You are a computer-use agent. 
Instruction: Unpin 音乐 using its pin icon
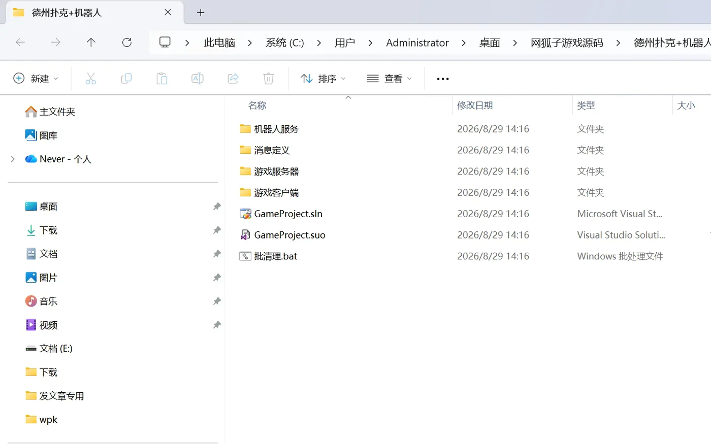[x=217, y=301]
